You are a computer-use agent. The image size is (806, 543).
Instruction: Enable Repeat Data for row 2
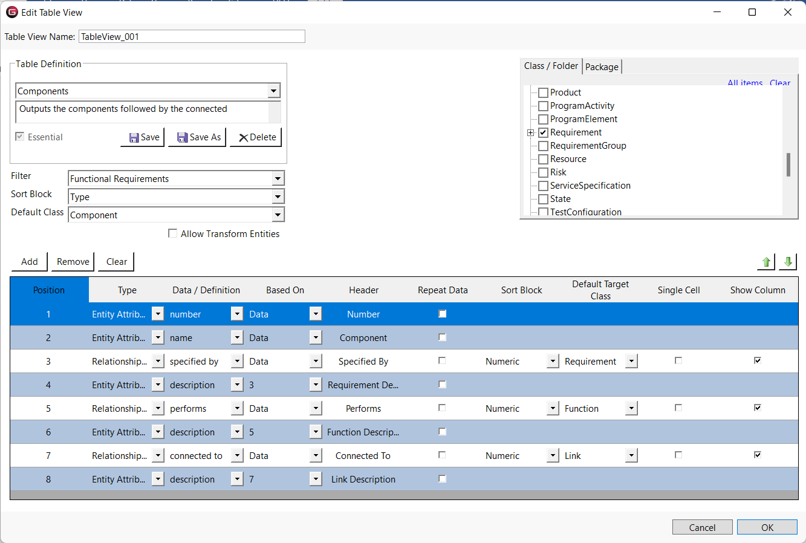[442, 337]
